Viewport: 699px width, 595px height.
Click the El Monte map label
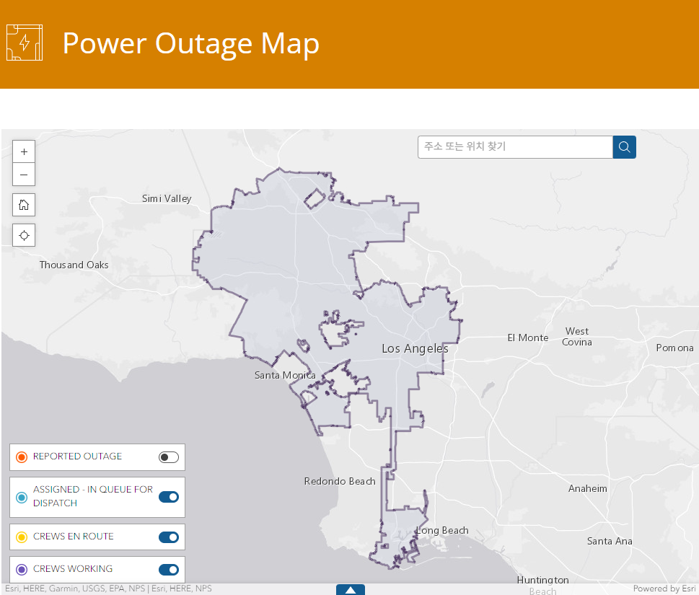pyautogui.click(x=528, y=338)
